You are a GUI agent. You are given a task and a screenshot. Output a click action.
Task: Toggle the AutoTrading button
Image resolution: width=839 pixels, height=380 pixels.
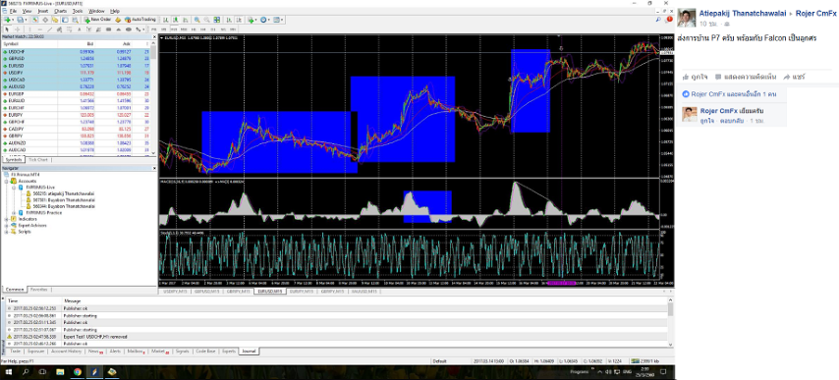140,20
